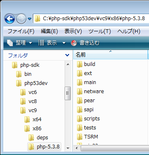This screenshot has width=149, height=155.
Task: Click the vc9 tree folder icon
Action: [x=23, y=110]
